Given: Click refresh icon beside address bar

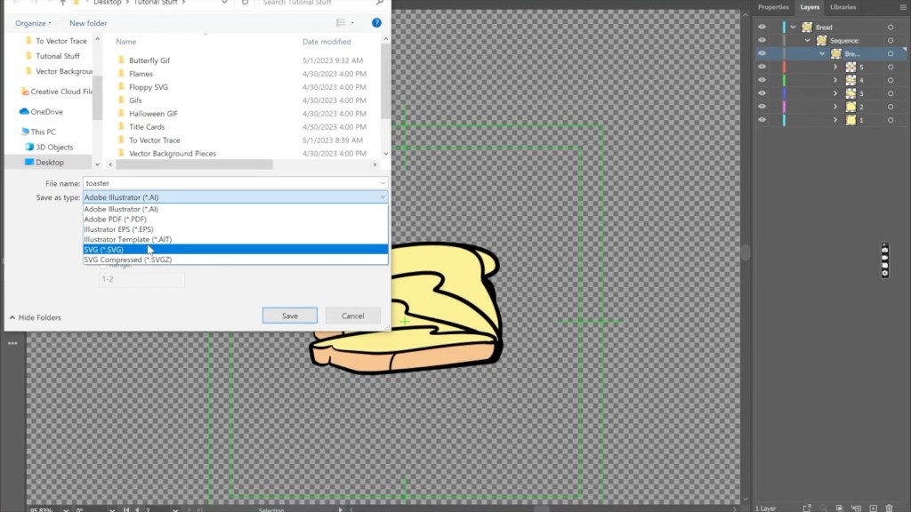Looking at the screenshot, I should click(246, 3).
